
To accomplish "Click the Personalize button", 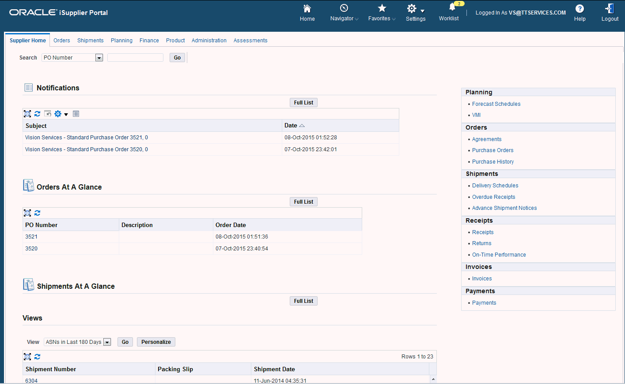I will [156, 342].
